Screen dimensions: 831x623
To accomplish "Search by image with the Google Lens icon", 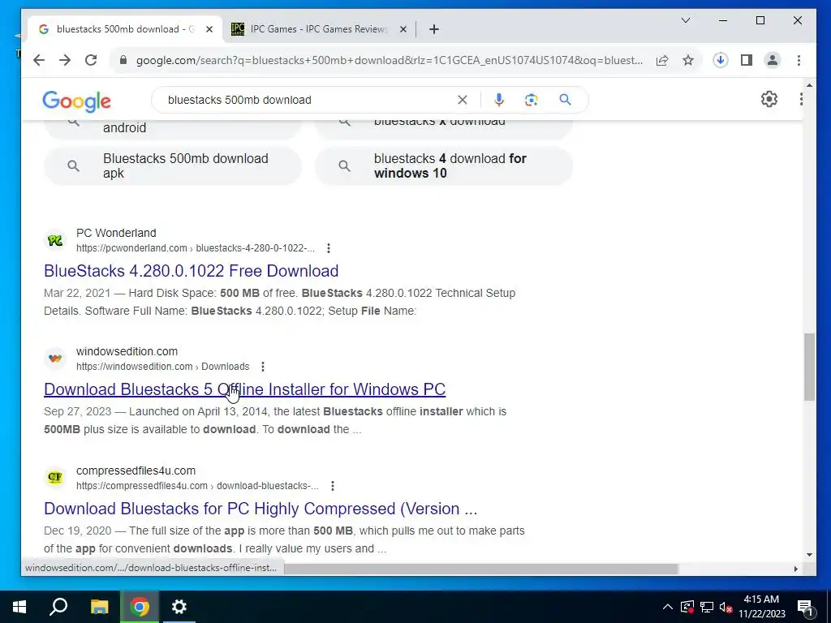I will [531, 100].
